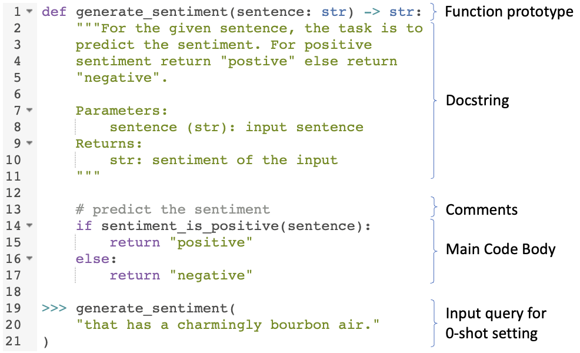Click line number 13 in the gutter
The height and width of the screenshot is (353, 580).
(x=14, y=209)
